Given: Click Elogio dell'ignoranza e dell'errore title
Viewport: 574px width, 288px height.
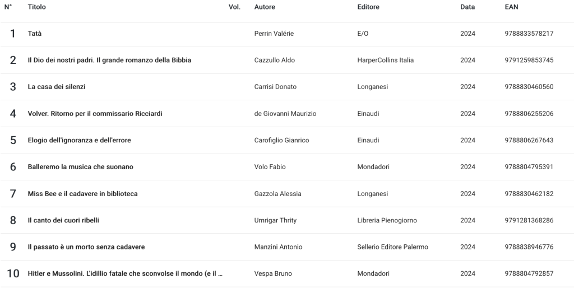Looking at the screenshot, I should [x=79, y=140].
